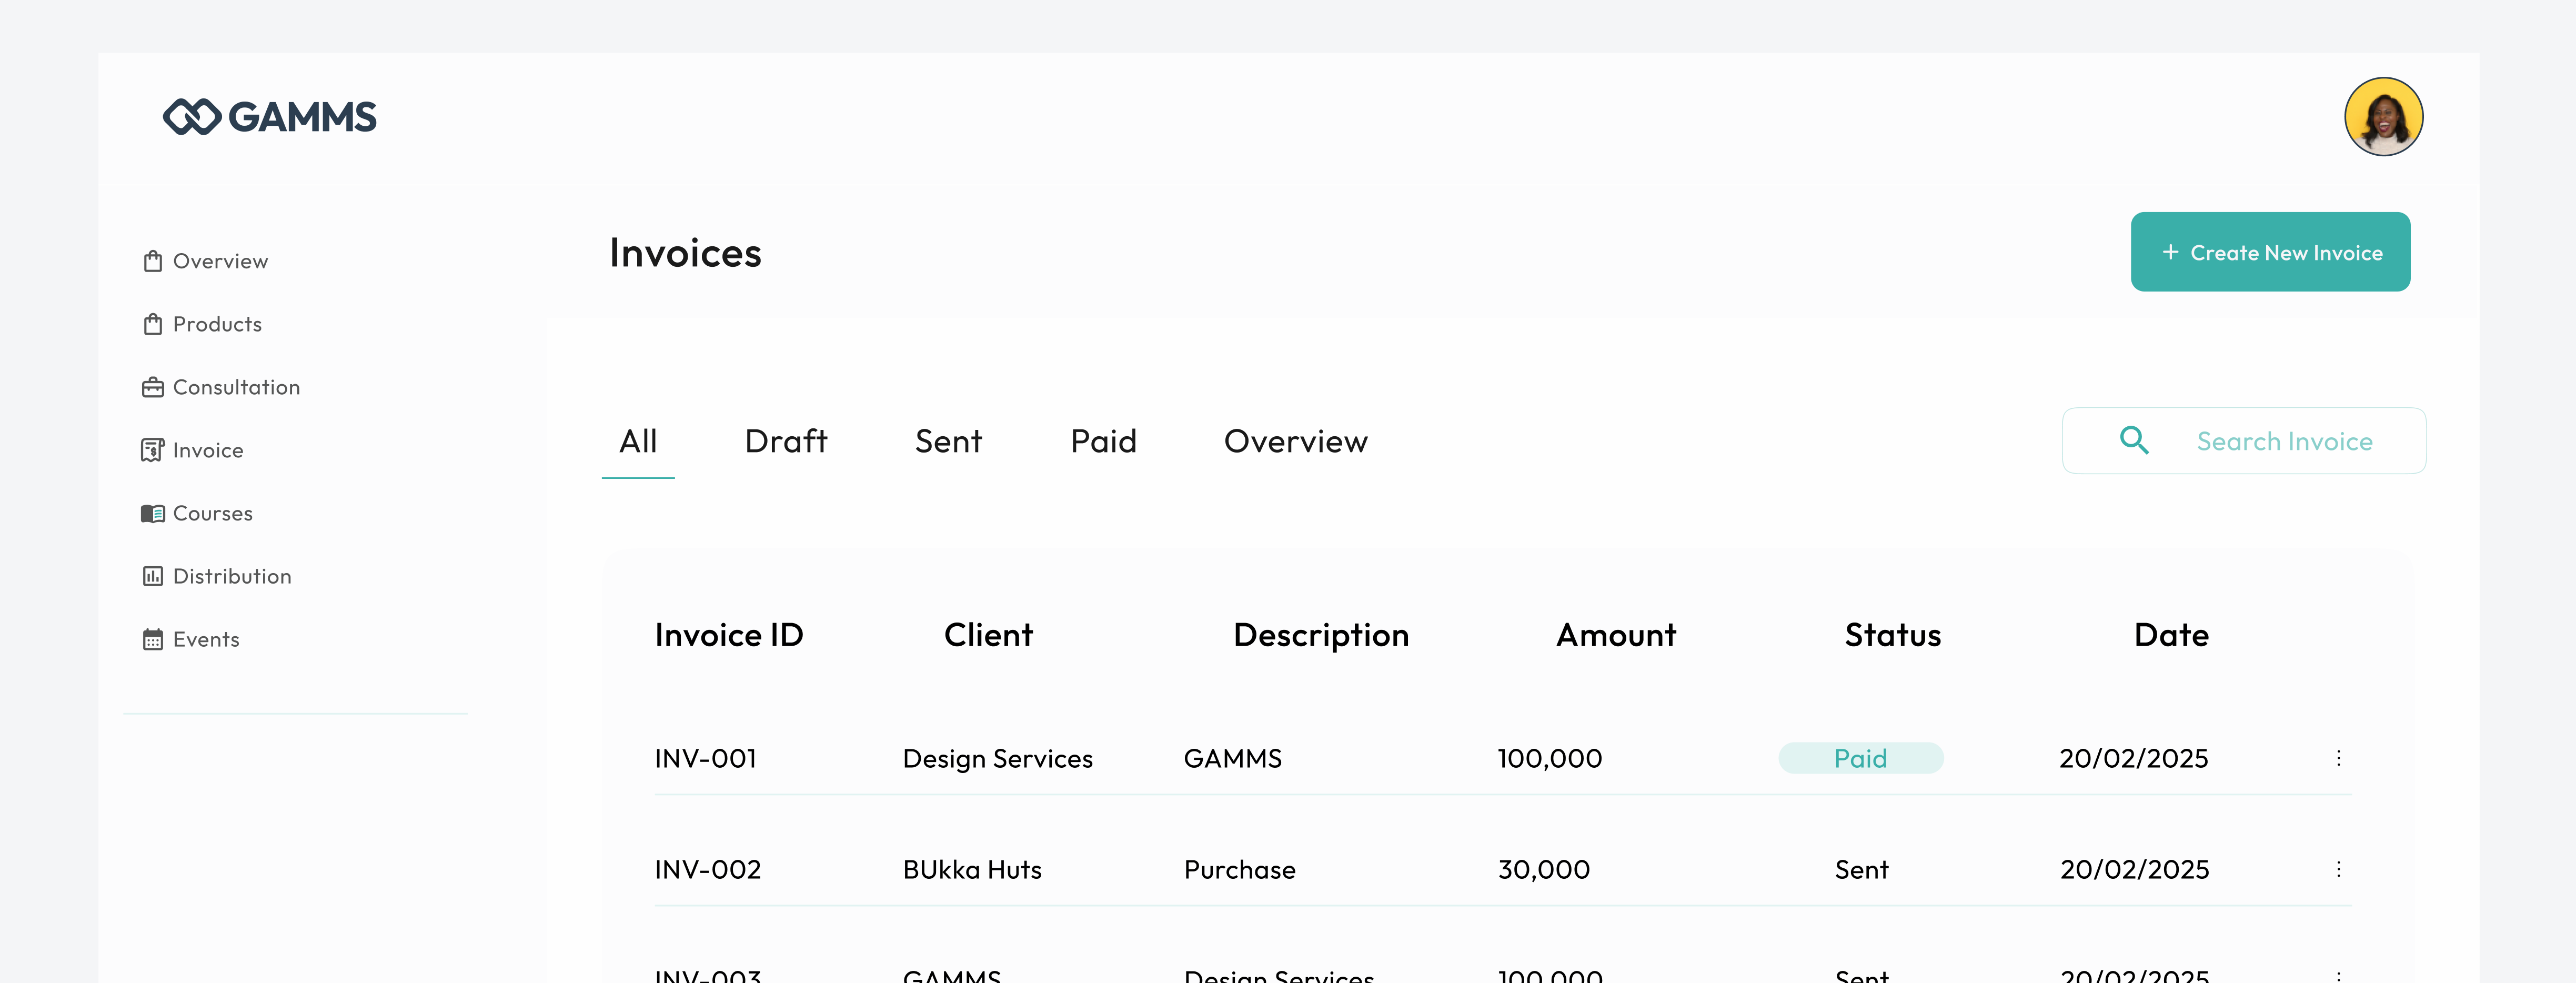
Task: Click the Invoices page heading
Action: pyautogui.click(x=685, y=252)
